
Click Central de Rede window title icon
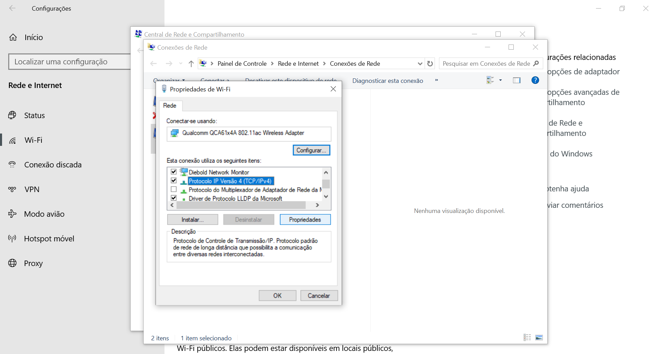[138, 34]
